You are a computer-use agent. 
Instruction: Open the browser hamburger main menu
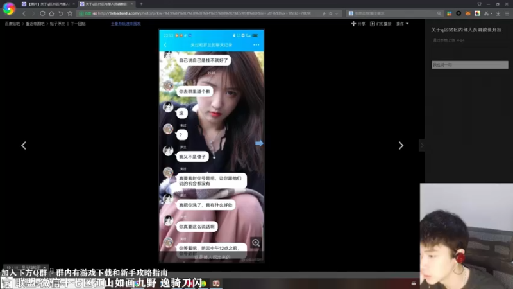point(507,13)
